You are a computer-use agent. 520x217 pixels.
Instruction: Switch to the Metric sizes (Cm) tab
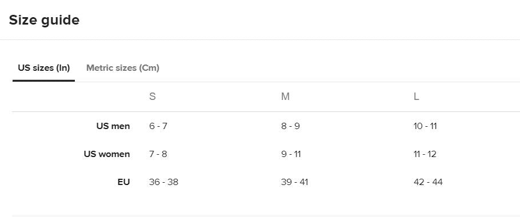[x=123, y=68]
